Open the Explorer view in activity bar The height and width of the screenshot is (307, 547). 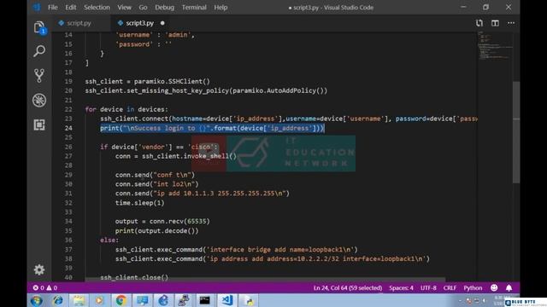pyautogui.click(x=39, y=27)
